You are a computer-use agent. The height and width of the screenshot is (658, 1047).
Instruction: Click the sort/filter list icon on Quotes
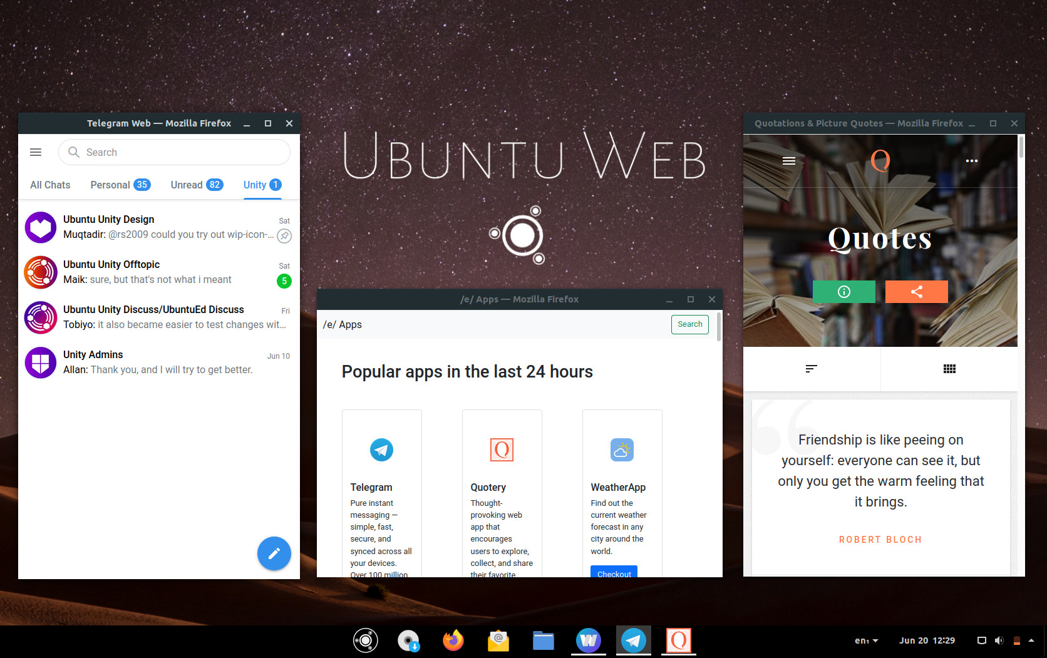pos(812,369)
